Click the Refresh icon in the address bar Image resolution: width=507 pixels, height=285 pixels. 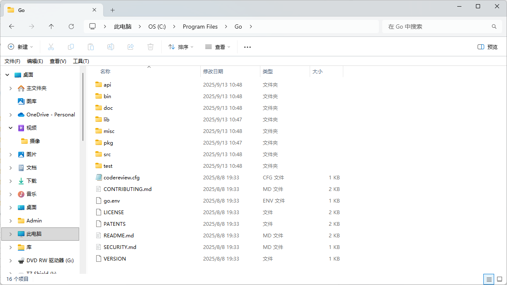(x=71, y=26)
